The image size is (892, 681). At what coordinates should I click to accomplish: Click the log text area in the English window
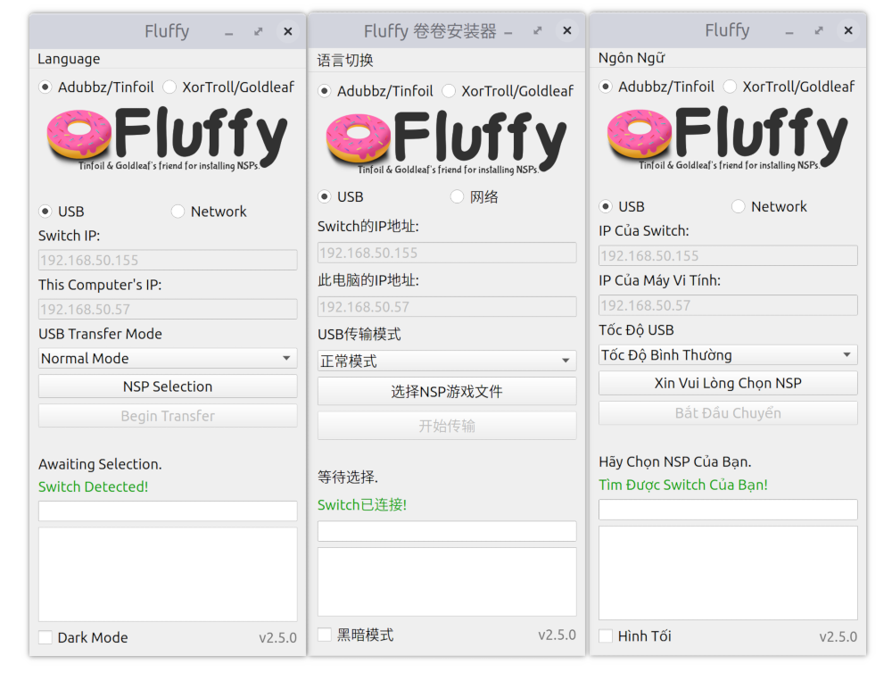pyautogui.click(x=168, y=575)
